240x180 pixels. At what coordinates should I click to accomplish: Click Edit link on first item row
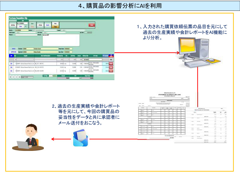point(11,64)
